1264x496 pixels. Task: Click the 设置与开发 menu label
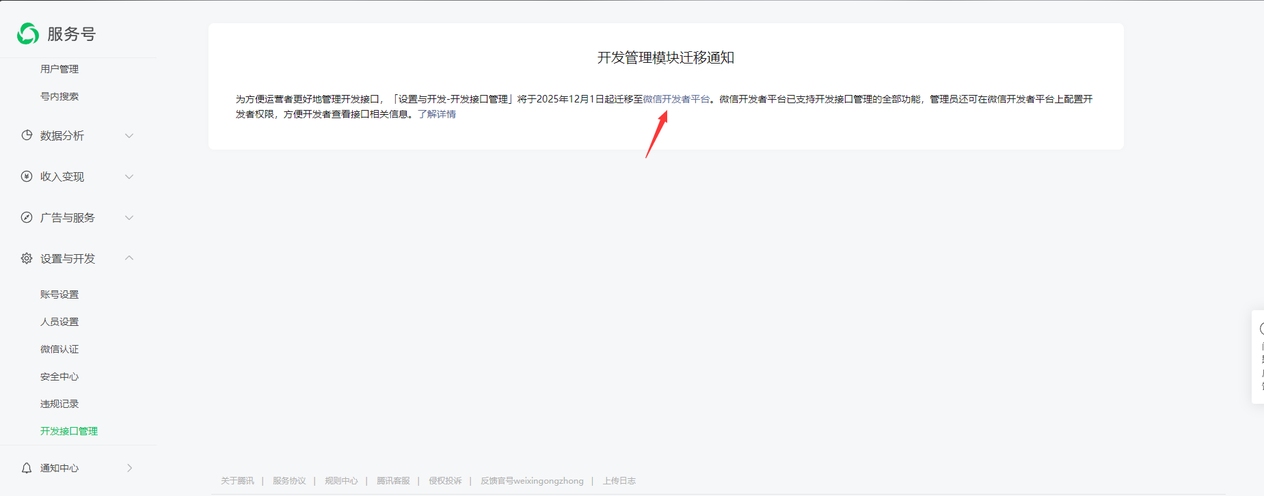tap(68, 258)
